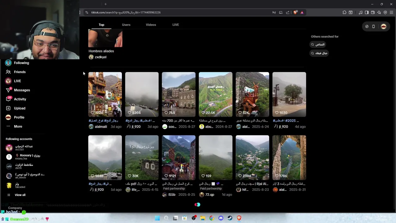This screenshot has height=223, width=396.
Task: Open the Brave VPN shield icon
Action: point(385,12)
